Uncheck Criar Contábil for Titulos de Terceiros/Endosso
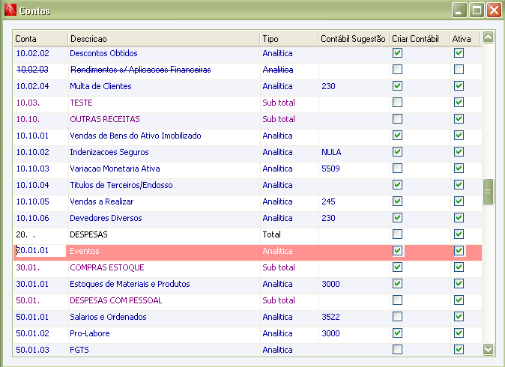Screen dimensions: 505x367 click(x=397, y=185)
